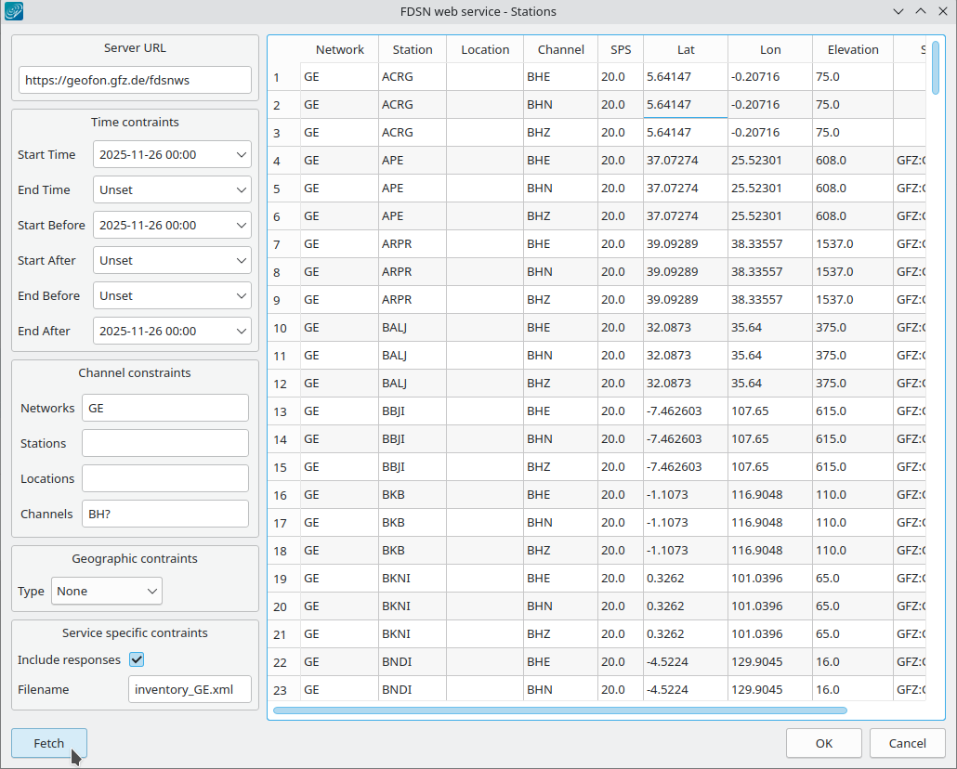Click the Elevation column header
The width and height of the screenshot is (957, 769).
[852, 49]
